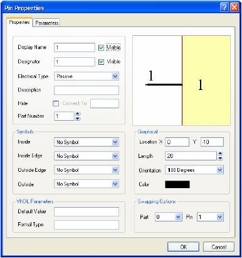This screenshot has height=258, width=242.
Task: Click the Description text field
Action: tap(87, 90)
